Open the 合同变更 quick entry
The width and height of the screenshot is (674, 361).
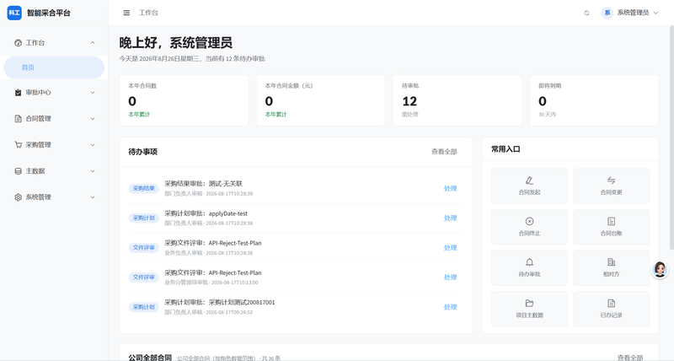pyautogui.click(x=611, y=186)
